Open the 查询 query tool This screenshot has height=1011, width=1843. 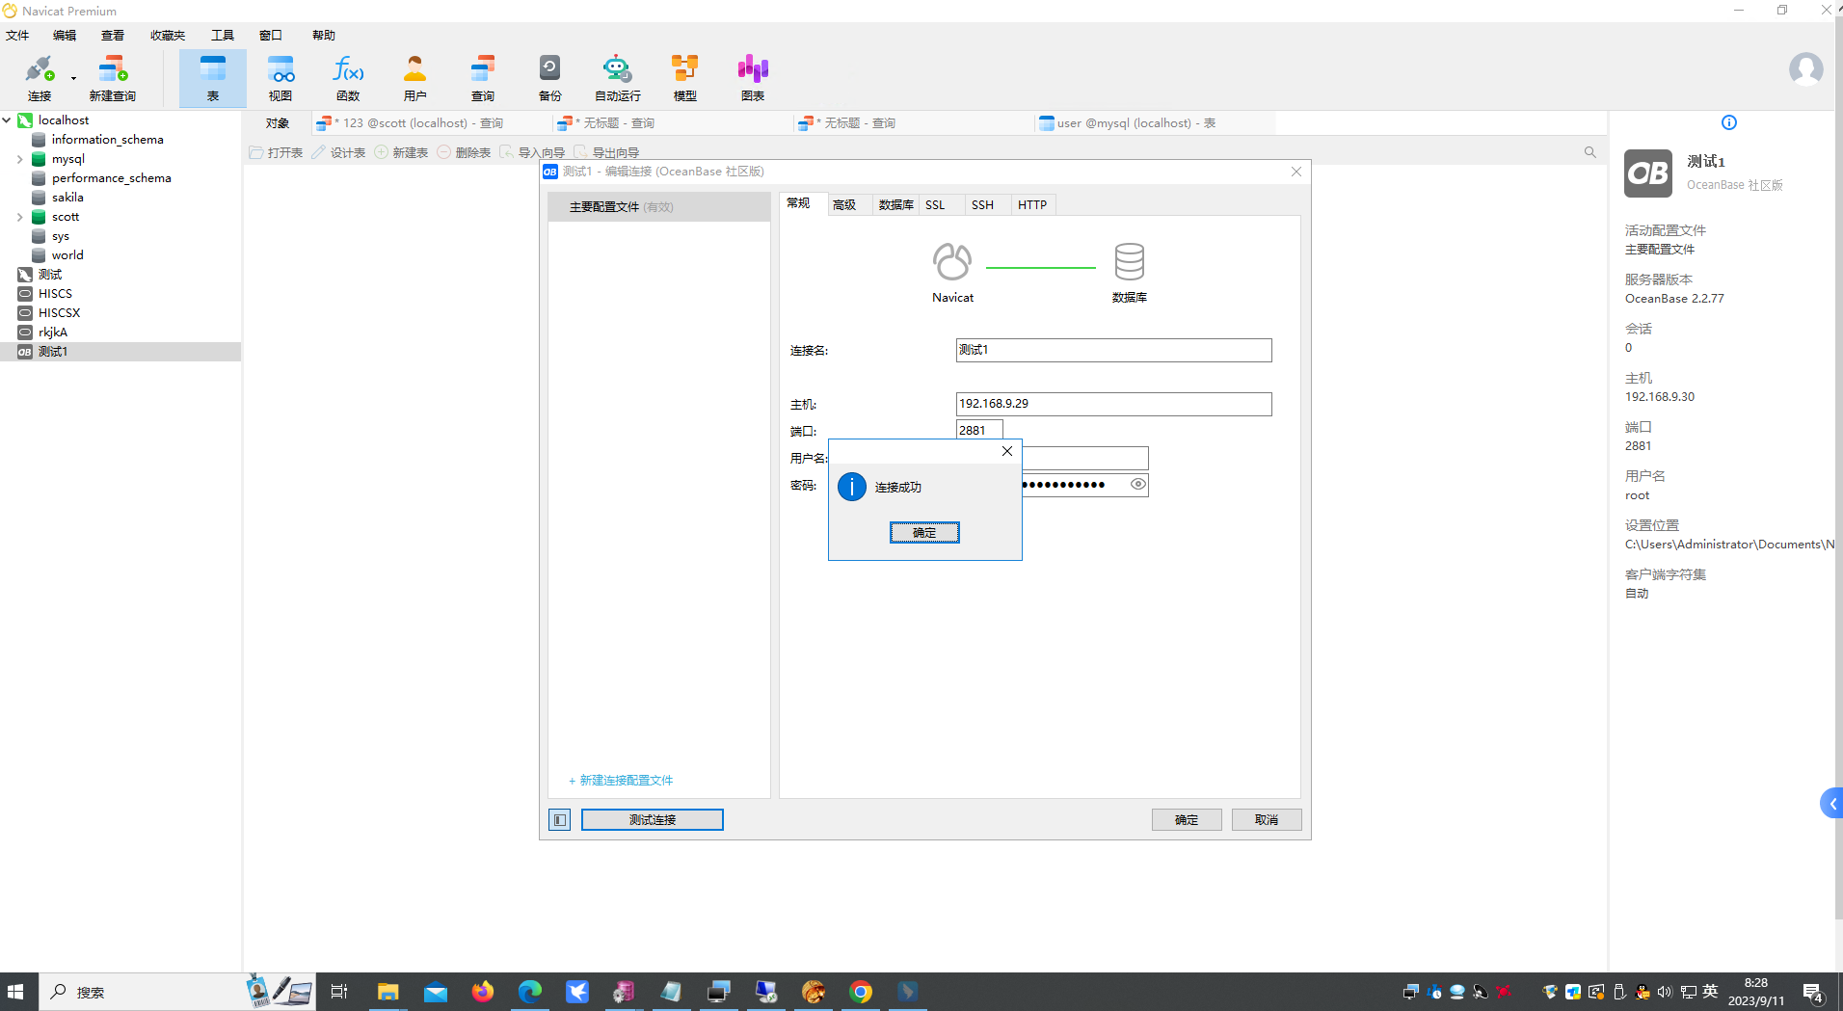[x=483, y=77]
